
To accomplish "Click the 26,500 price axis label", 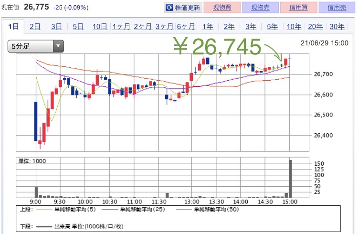I will 323,115.
